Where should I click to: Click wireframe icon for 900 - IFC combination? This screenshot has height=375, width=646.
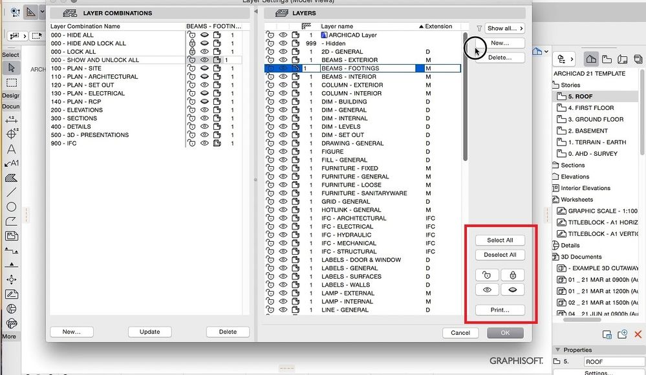[217, 144]
